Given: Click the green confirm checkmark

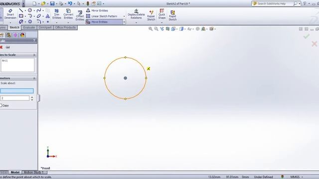Looking at the screenshot, I should coord(307,36).
